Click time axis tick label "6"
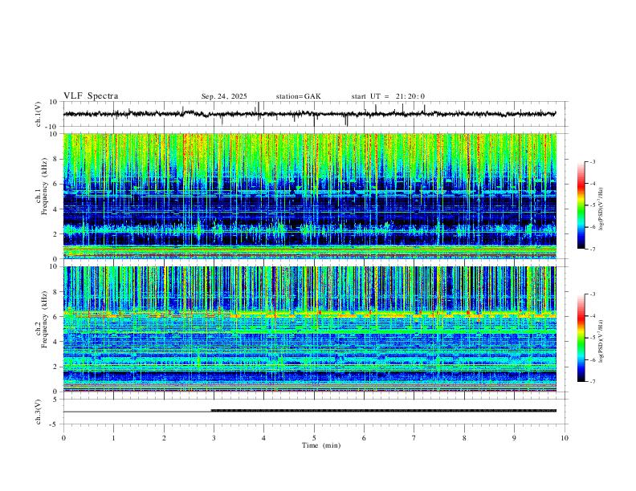Image resolution: width=636 pixels, height=491 pixels. click(365, 438)
